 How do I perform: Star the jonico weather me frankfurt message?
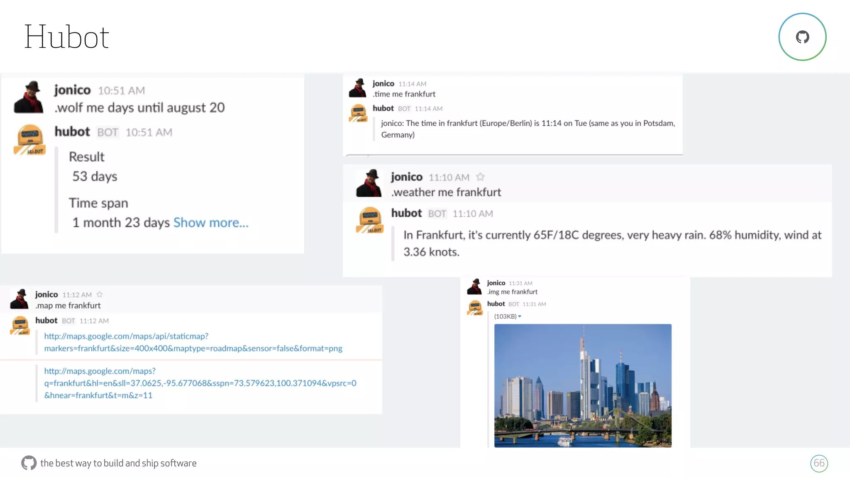(x=480, y=177)
